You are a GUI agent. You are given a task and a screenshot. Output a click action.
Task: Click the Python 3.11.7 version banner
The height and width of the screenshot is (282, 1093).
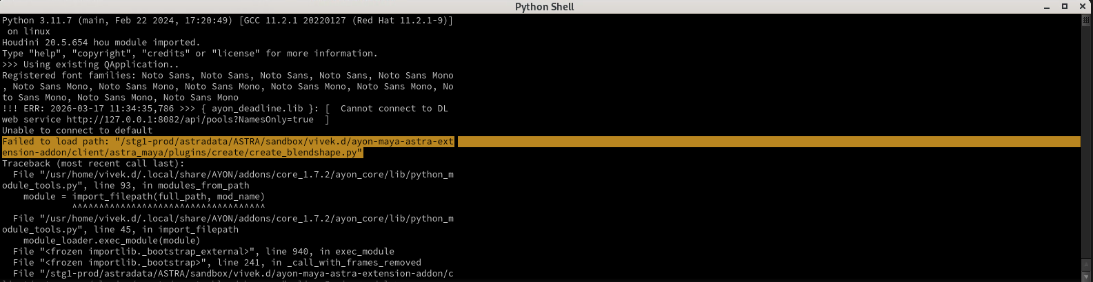228,21
